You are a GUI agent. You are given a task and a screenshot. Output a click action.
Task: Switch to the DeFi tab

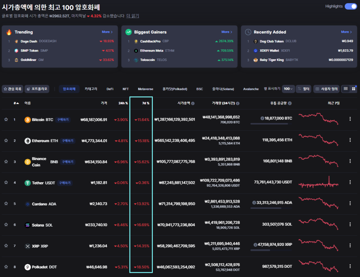pos(110,89)
